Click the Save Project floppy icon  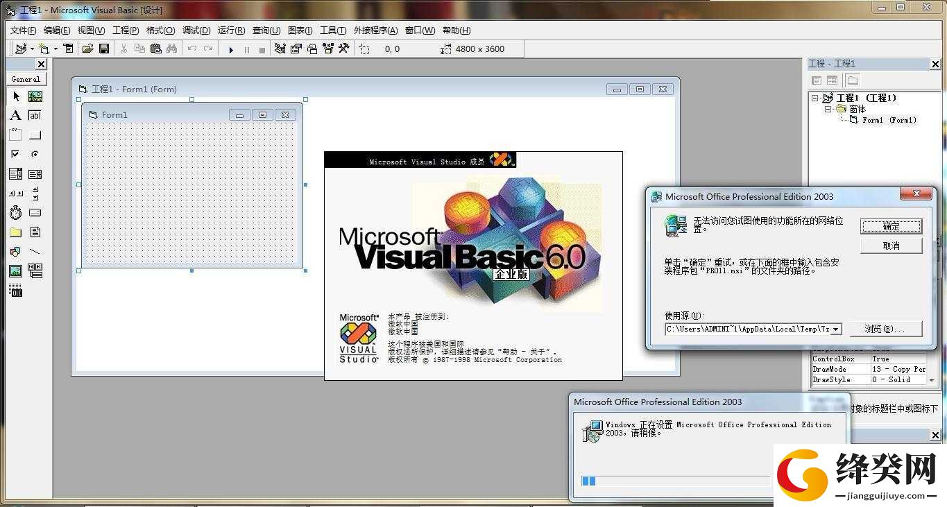pyautogui.click(x=104, y=49)
